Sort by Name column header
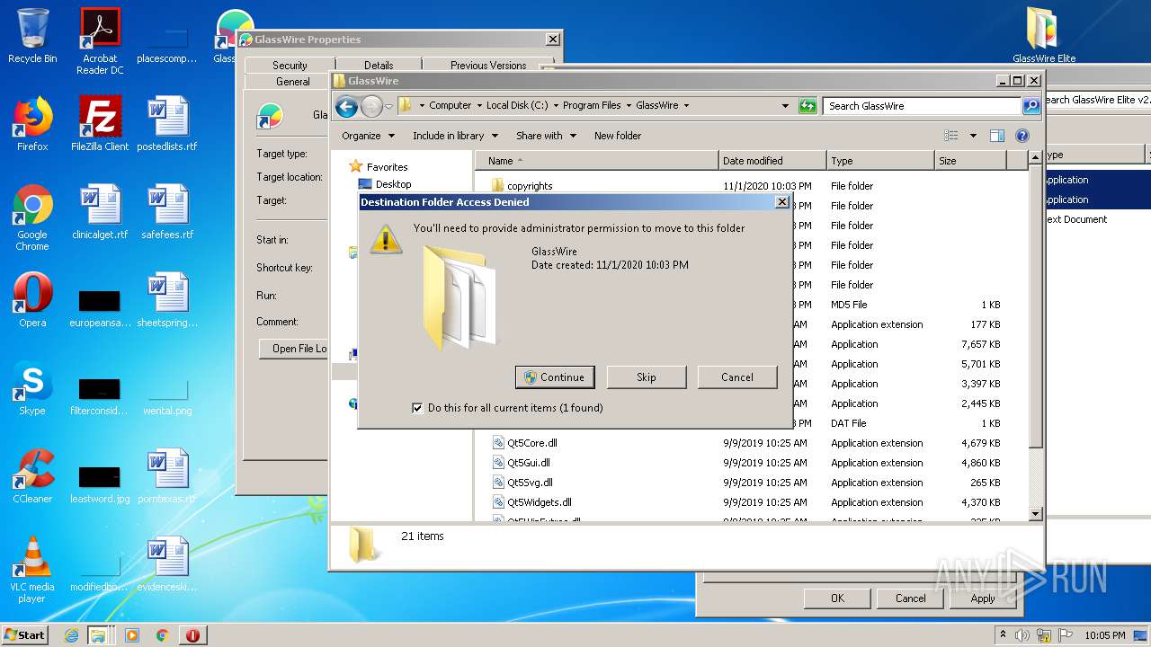Image resolution: width=1151 pixels, height=647 pixels. tap(597, 161)
